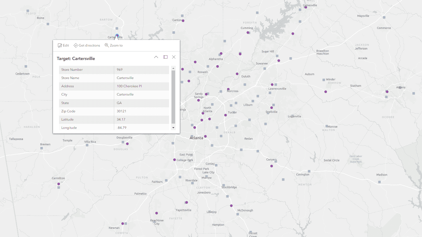Click the Zoom to magnifier icon
Viewport: 422px width, 237px height.
click(x=107, y=45)
